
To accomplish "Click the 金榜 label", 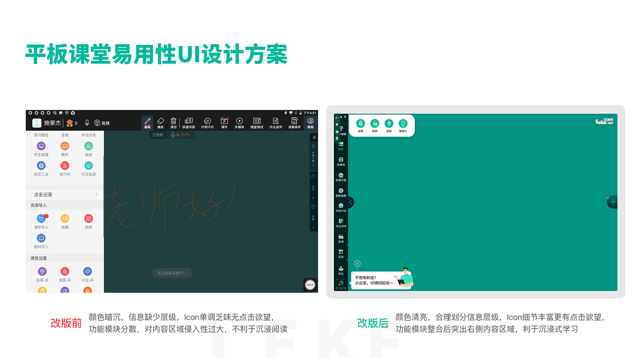I will [x=65, y=135].
